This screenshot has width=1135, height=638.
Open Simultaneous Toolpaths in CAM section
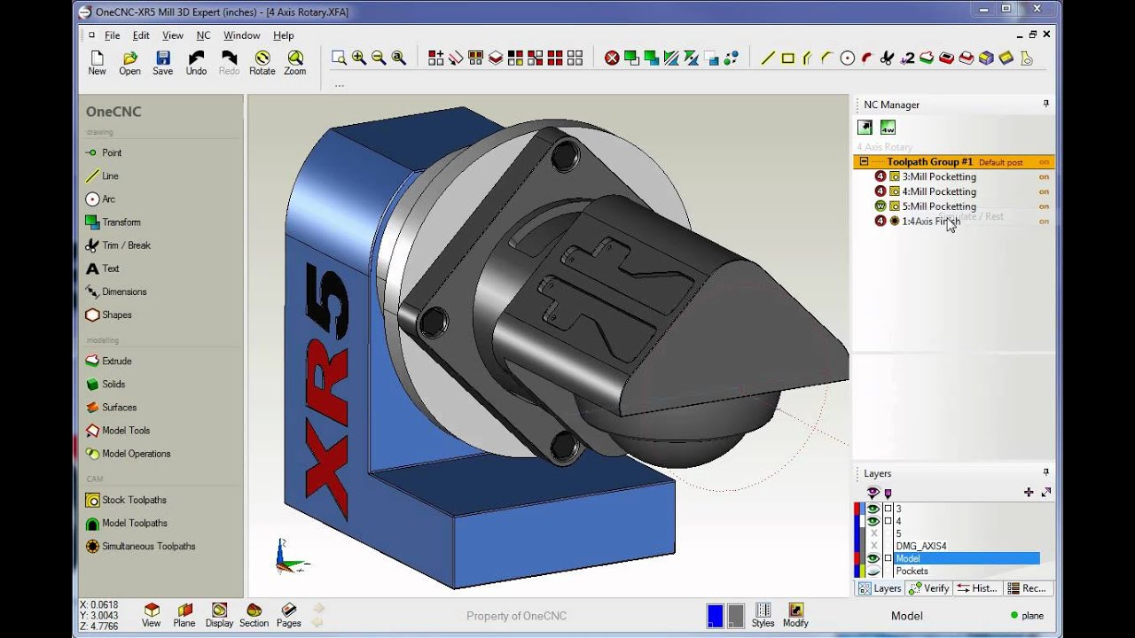pos(140,546)
